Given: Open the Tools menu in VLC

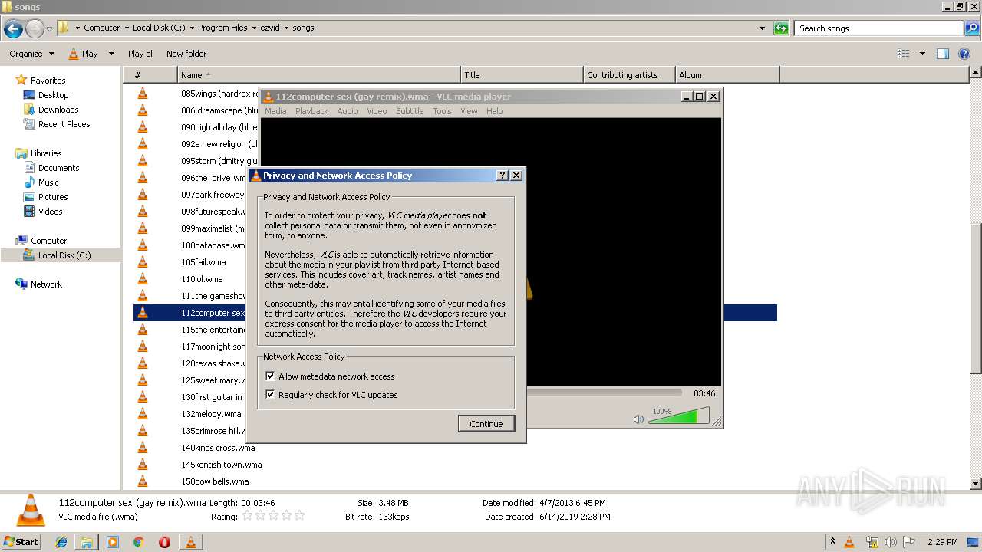Looking at the screenshot, I should [x=442, y=111].
